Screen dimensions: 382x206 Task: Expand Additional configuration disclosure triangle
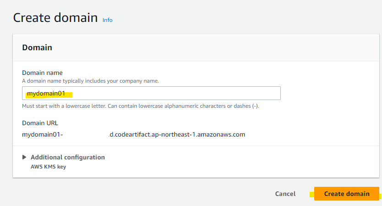click(x=24, y=157)
